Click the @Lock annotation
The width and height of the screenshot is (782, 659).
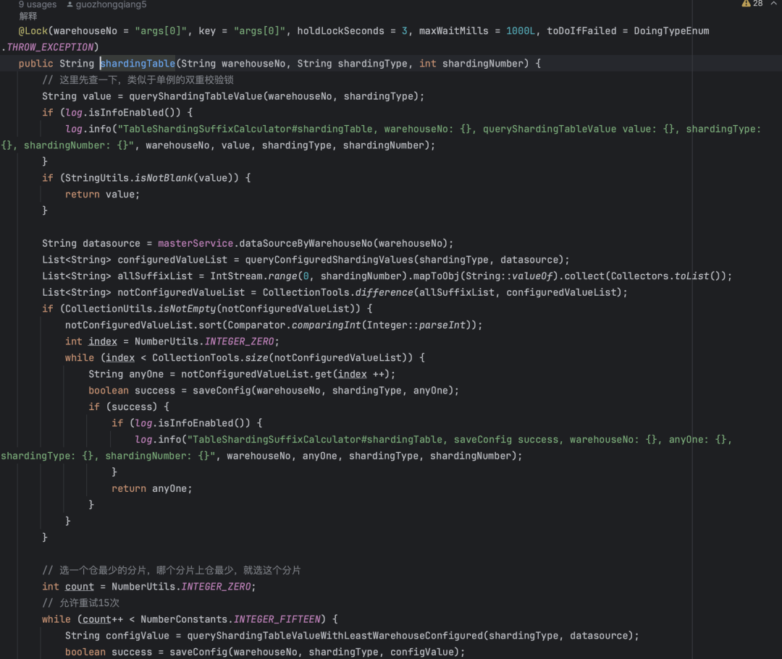point(33,31)
